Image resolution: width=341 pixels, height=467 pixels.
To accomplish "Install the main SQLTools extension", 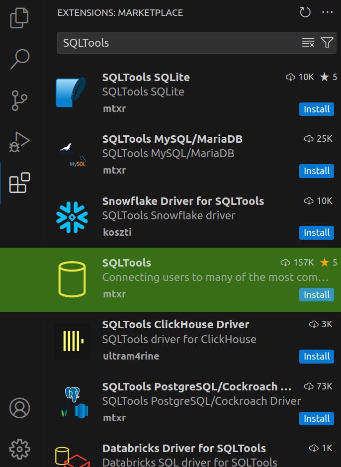I will 317,294.
